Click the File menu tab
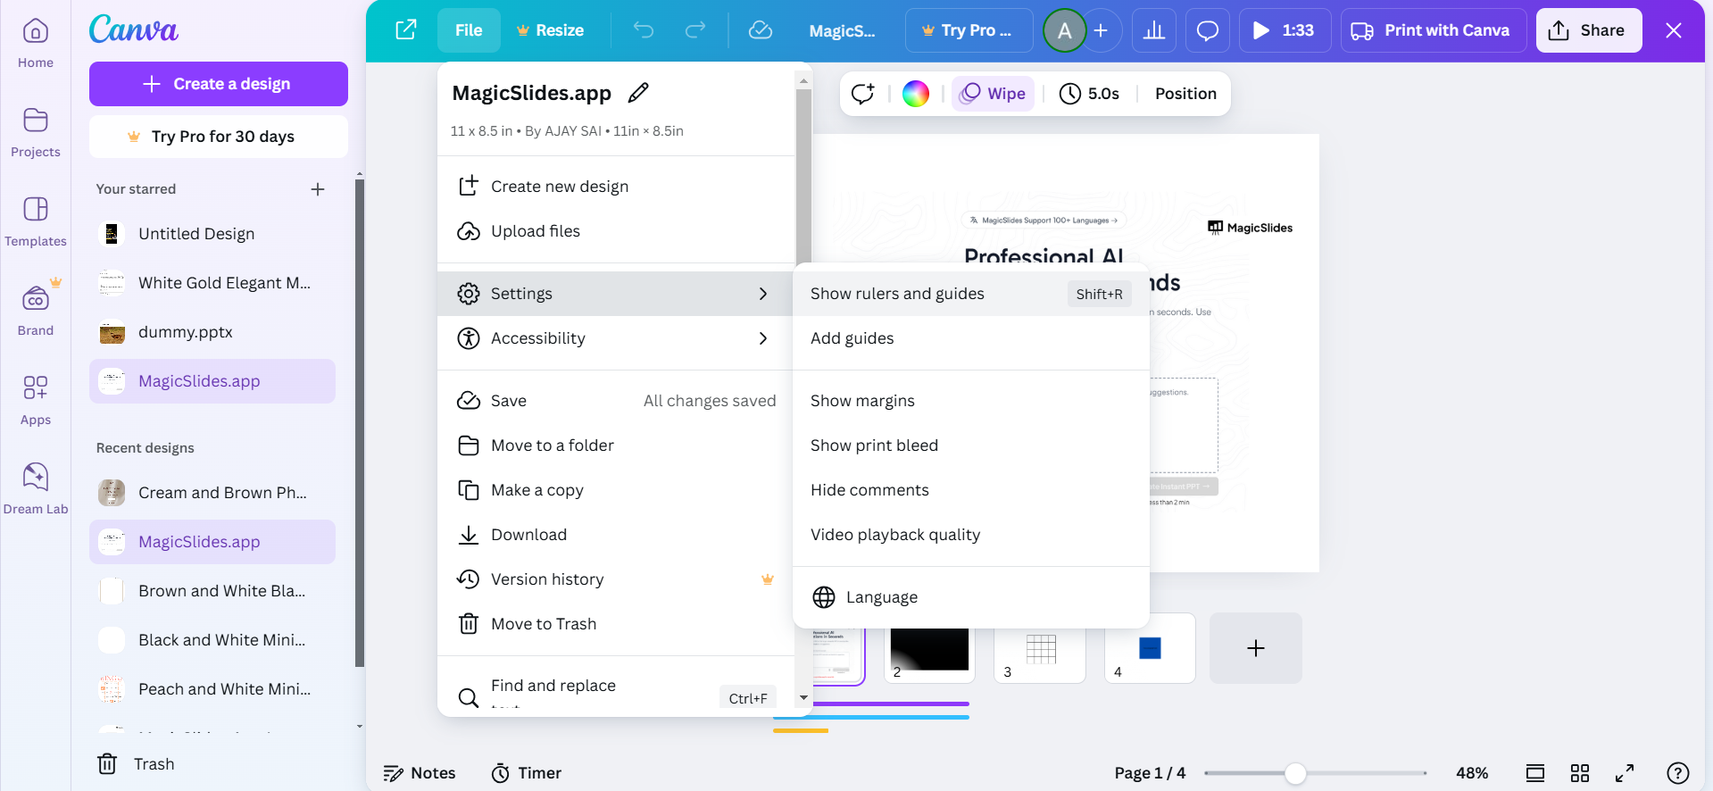Viewport: 1713px width, 791px height. pos(469,30)
